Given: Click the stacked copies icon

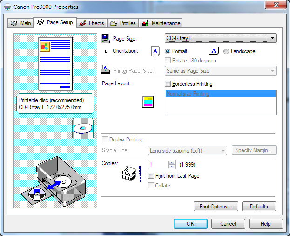Looking at the screenshot, I should (x=130, y=173).
